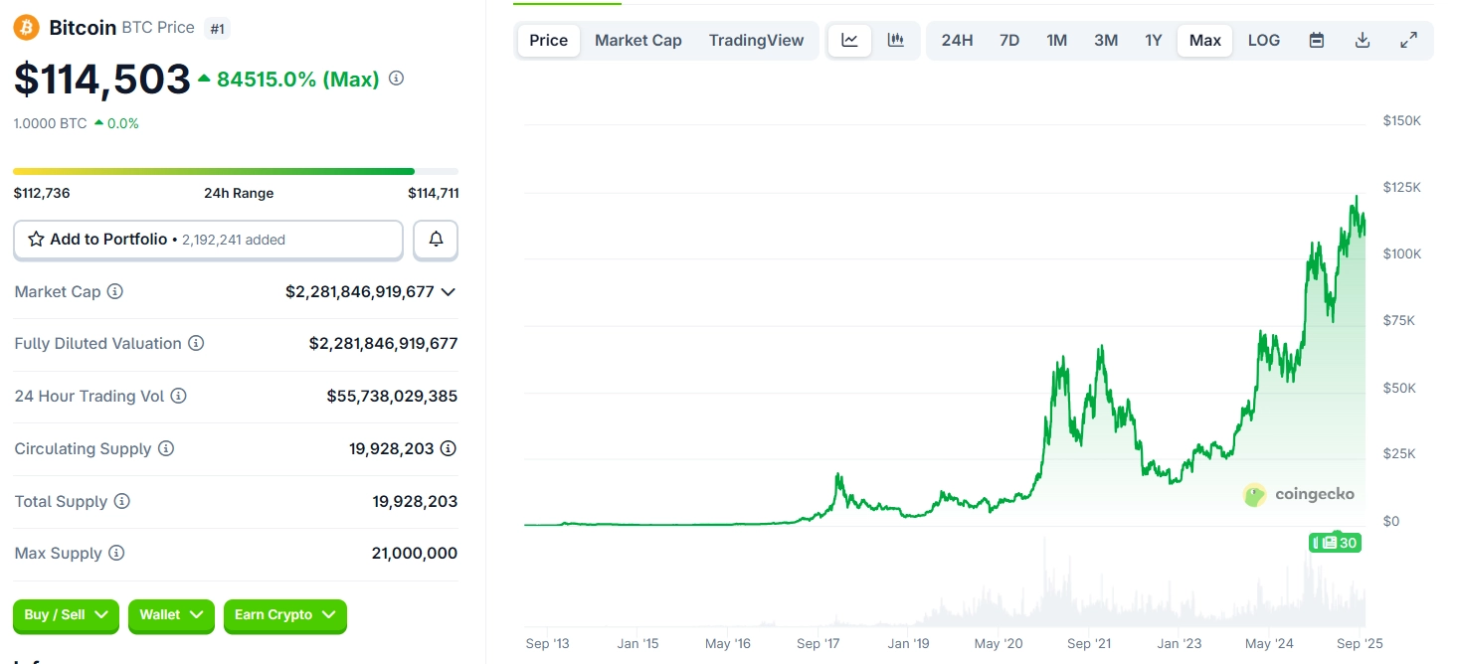
Task: Open the calendar date range picker
Action: 1317,41
